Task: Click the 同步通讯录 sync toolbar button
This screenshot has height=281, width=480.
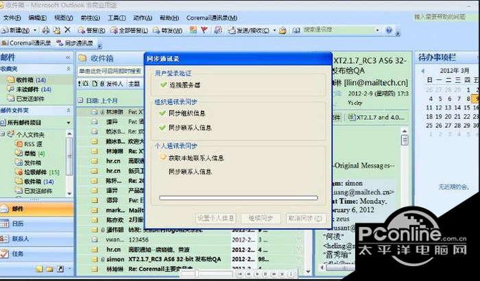Action: click(x=75, y=43)
